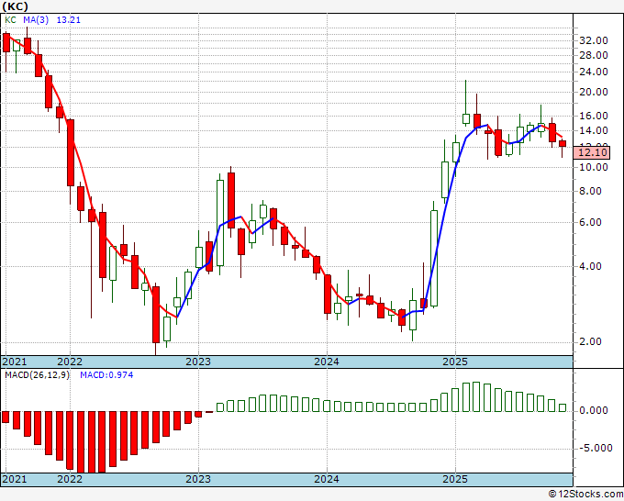624x501 pixels.
Task: Open the 12Stocks.com credit link
Action: coord(585,495)
